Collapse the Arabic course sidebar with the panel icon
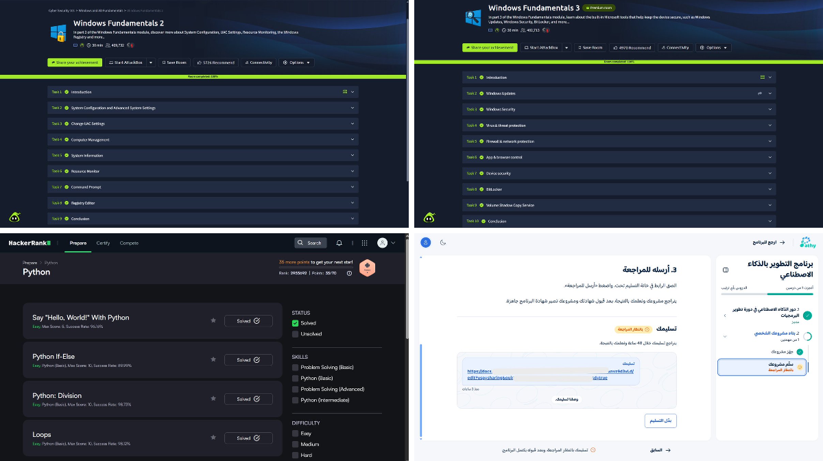 pyautogui.click(x=726, y=270)
